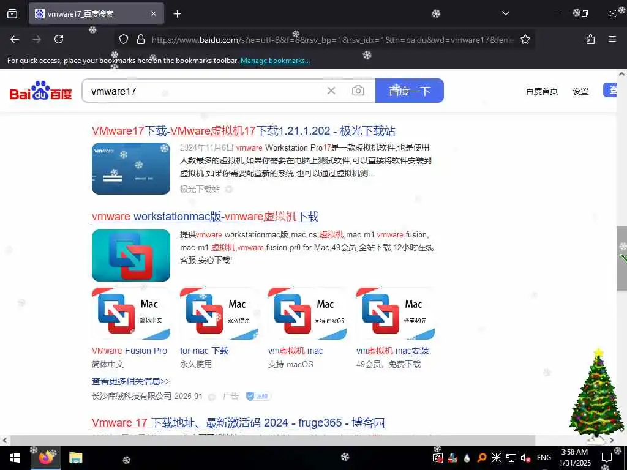The height and width of the screenshot is (470, 627).
Task: Click the 长沙库绒科技有限公司 advertiser text
Action: point(132,396)
